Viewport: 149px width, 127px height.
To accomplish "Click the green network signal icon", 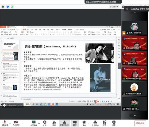I will pos(12,7).
